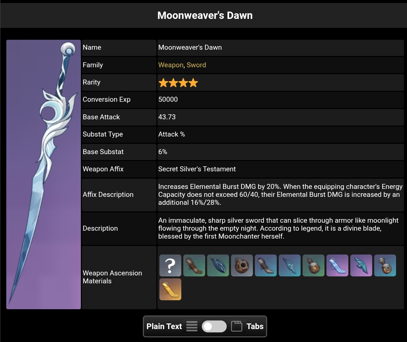Screen dimensions: 407x342
Task: Click the teal feather material on blue
Action: point(290,265)
